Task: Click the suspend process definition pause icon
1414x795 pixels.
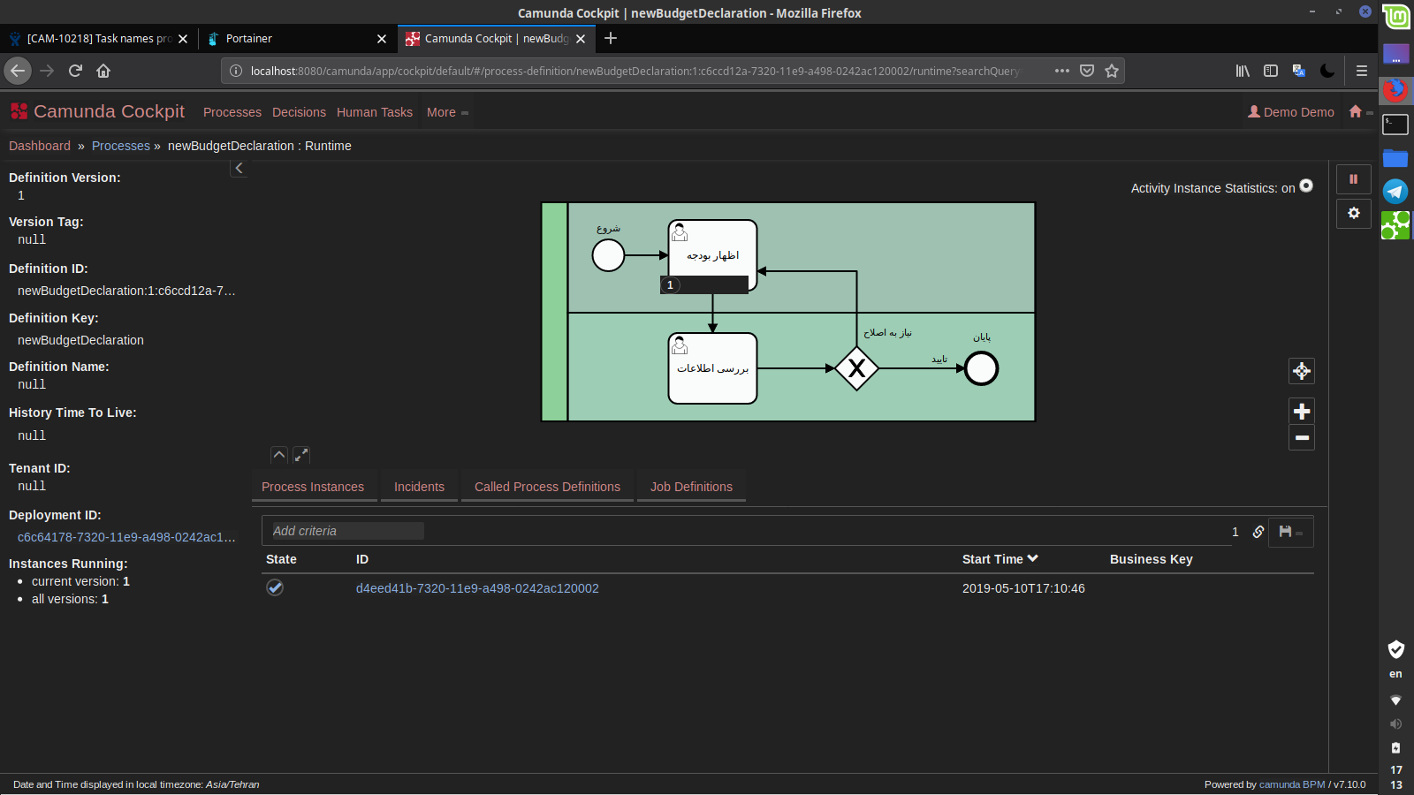Action: pos(1353,179)
